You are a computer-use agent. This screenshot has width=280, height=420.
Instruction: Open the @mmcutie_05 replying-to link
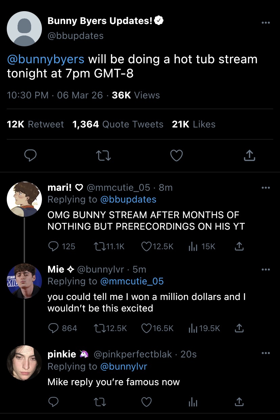(132, 281)
